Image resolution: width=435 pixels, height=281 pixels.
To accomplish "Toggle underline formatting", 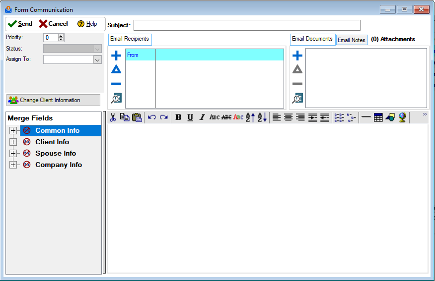I will tap(190, 117).
